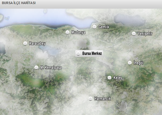Click the Harmancık marker dot
162x115 pixels.
pyautogui.click(x=90, y=98)
